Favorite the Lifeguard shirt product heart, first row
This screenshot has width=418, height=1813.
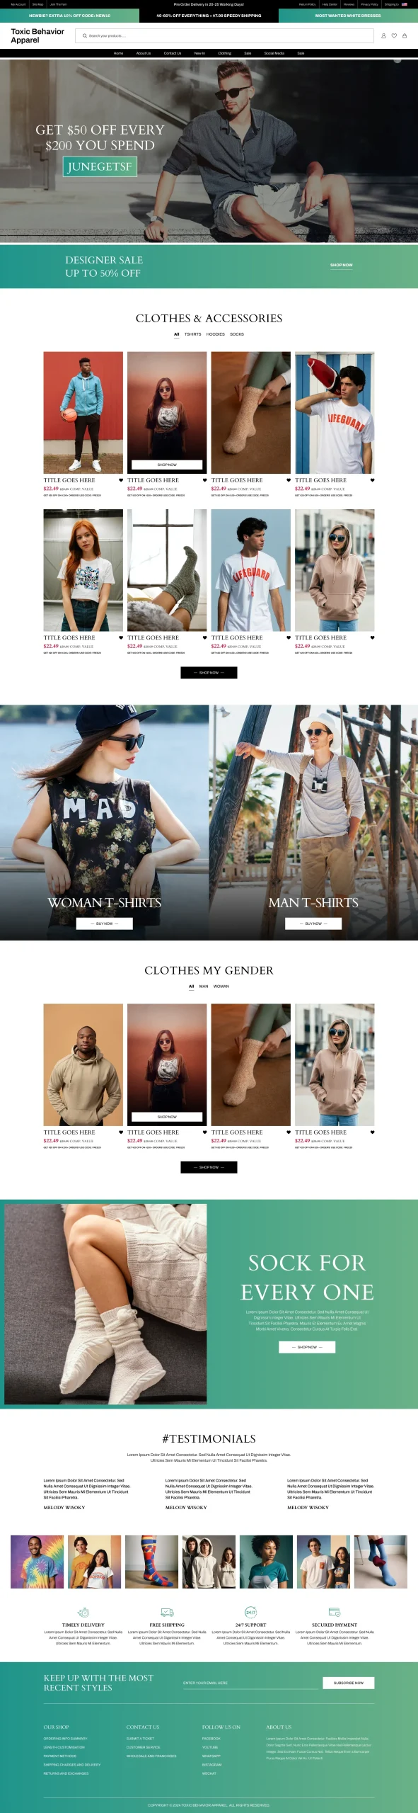point(372,480)
